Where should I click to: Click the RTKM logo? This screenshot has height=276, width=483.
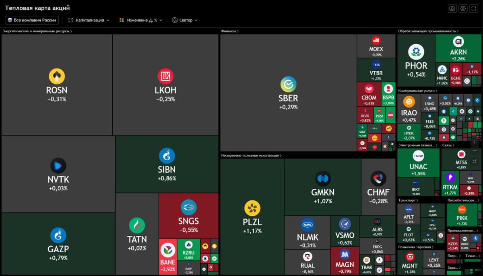(450, 177)
